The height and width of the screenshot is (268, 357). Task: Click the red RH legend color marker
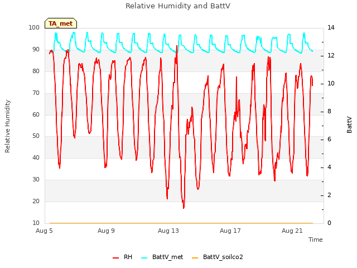[x=115, y=258]
